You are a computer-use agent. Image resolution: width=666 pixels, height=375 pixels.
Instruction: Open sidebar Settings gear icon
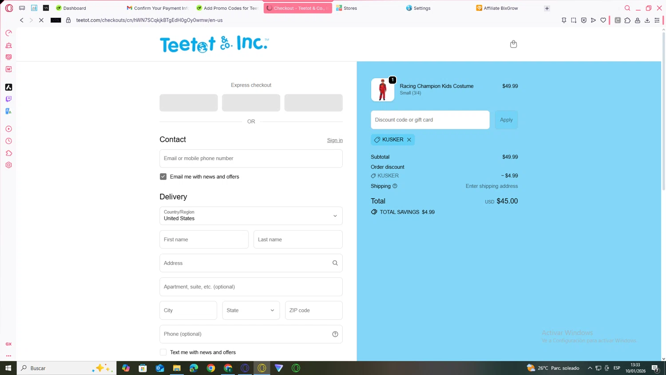tap(8, 165)
